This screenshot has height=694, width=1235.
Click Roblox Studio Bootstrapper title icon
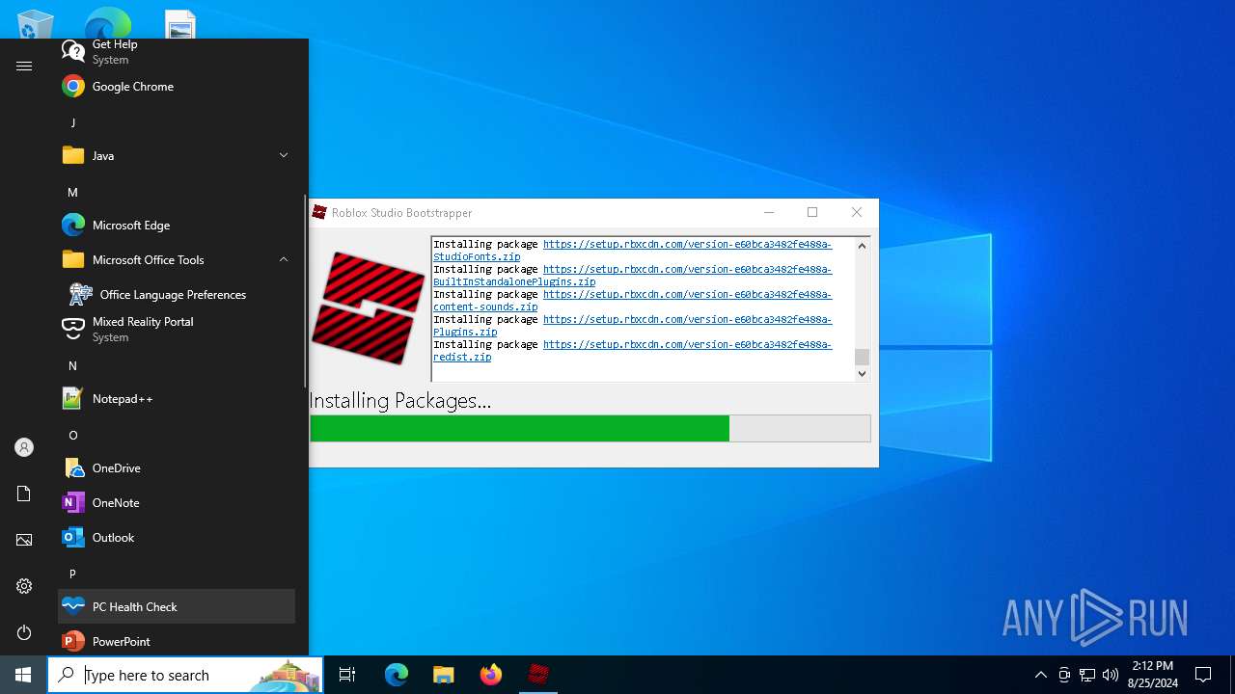coord(319,212)
